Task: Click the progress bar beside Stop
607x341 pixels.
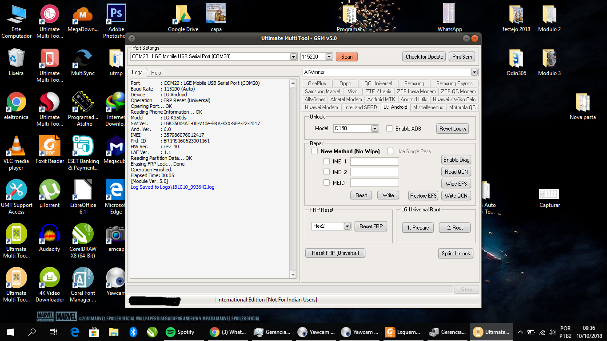Action: (290, 289)
